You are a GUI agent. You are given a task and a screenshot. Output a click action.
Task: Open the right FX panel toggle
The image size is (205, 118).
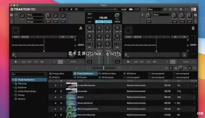pyautogui.click(x=195, y=15)
